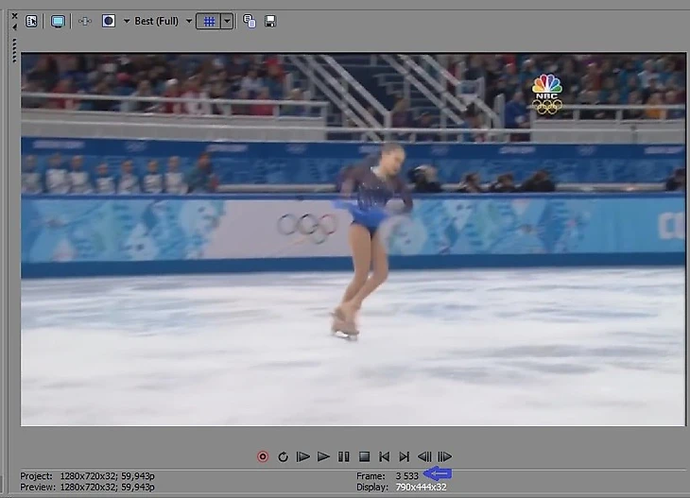Save snapshot to file

tap(270, 21)
